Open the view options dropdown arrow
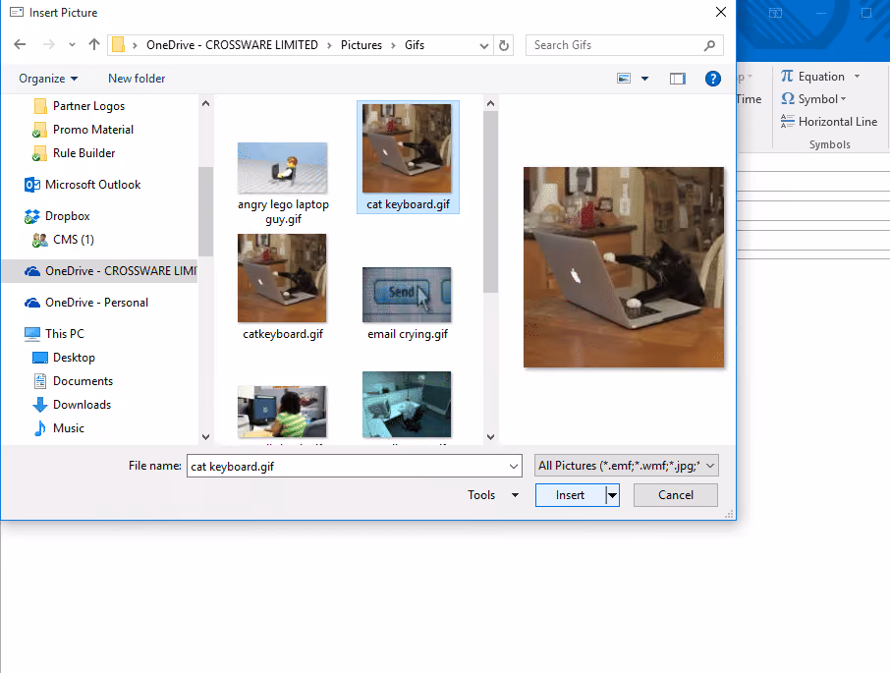Screen dimensions: 890x673 (644, 79)
